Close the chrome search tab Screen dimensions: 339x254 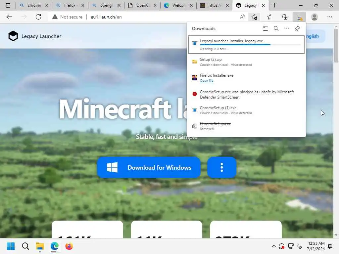coord(47,5)
